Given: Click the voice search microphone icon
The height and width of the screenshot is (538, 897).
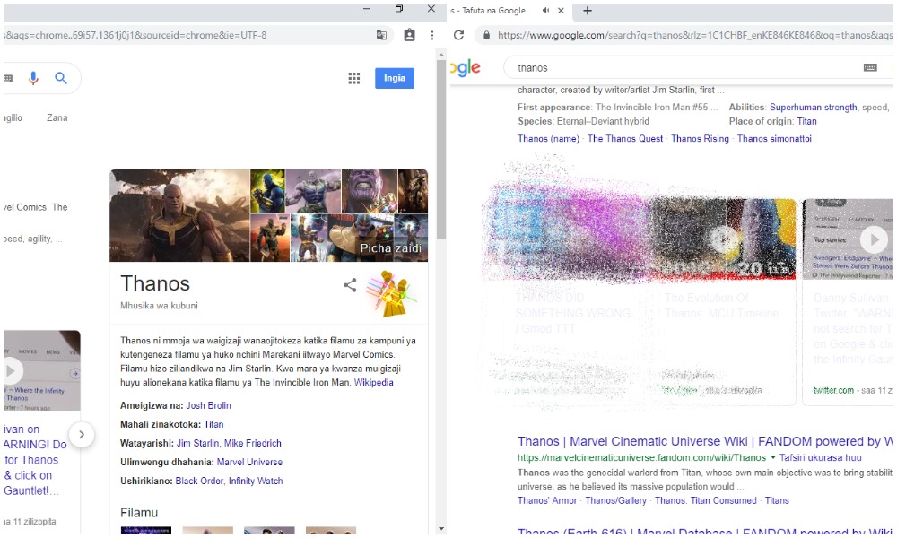Looking at the screenshot, I should [33, 79].
